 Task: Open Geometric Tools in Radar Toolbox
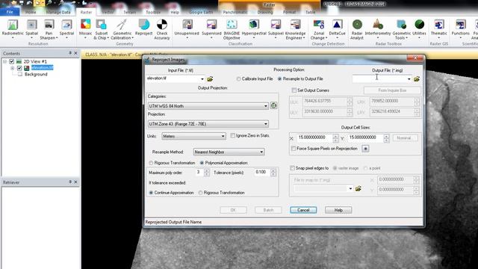401,29
